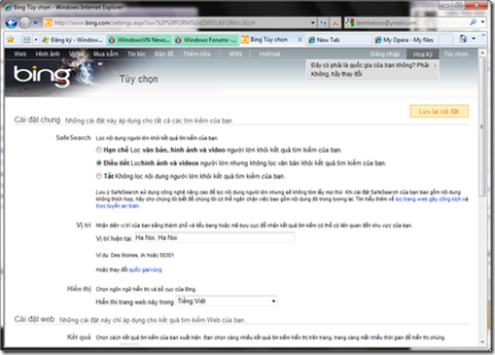Switch to the Đăng ký - Window tab
Image resolution: width=495 pixels, height=355 pixels.
tap(73, 40)
